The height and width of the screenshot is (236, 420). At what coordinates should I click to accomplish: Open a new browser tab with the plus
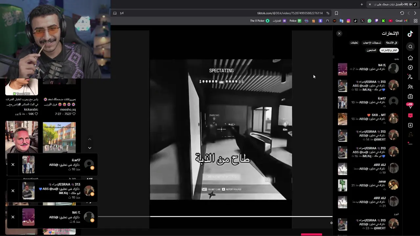362,4
